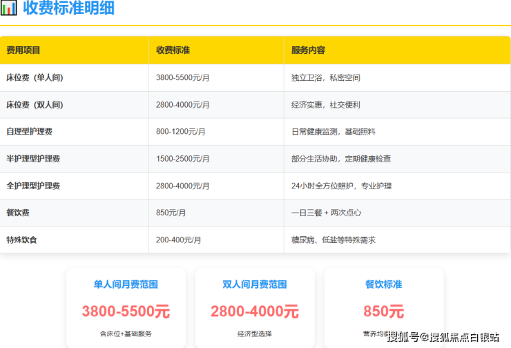Click the 特殊饮食 row label
The height and width of the screenshot is (348, 511).
(x=22, y=240)
